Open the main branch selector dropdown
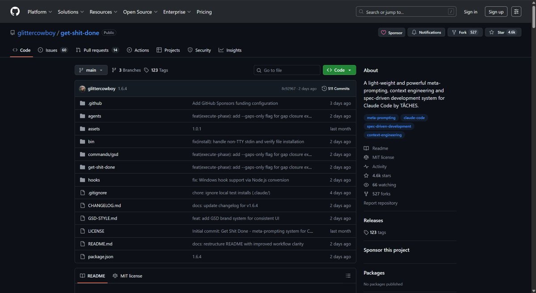This screenshot has height=293, width=536. pos(91,70)
